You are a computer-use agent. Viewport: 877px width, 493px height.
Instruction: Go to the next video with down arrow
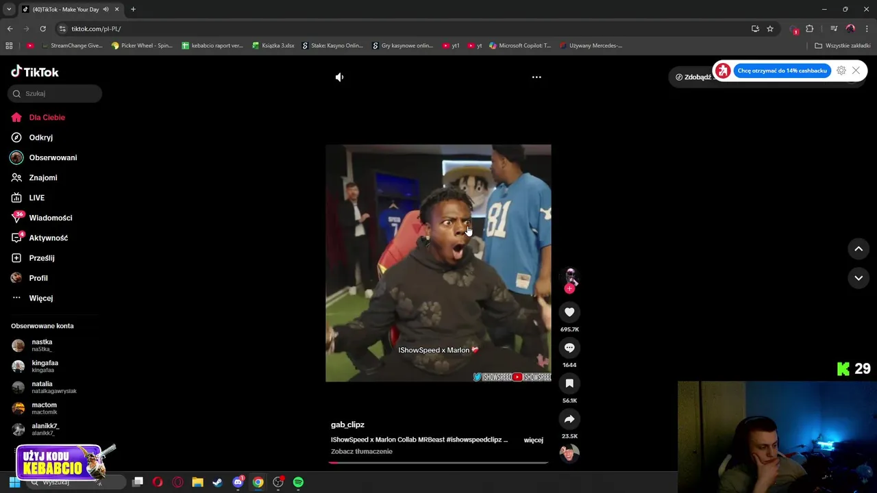[x=859, y=278]
